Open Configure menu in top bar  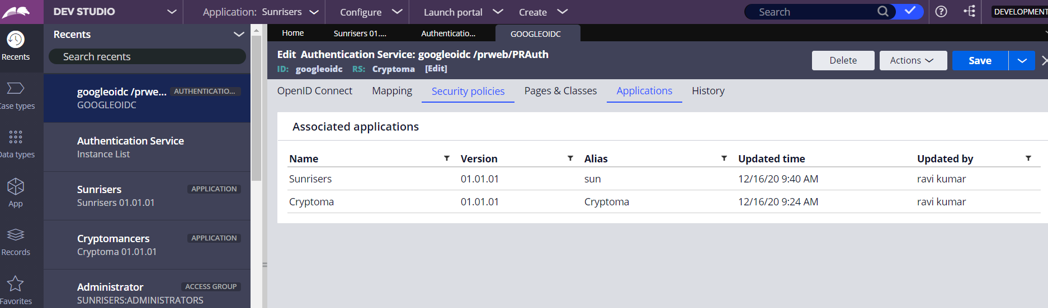click(x=371, y=12)
